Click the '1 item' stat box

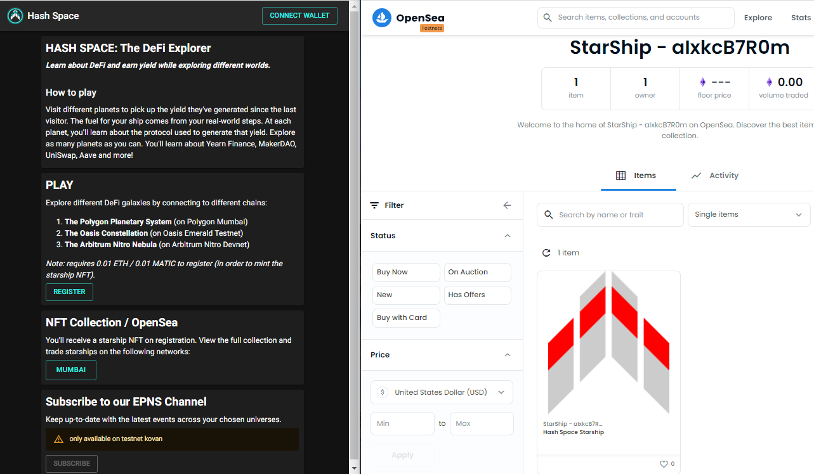[x=576, y=89]
